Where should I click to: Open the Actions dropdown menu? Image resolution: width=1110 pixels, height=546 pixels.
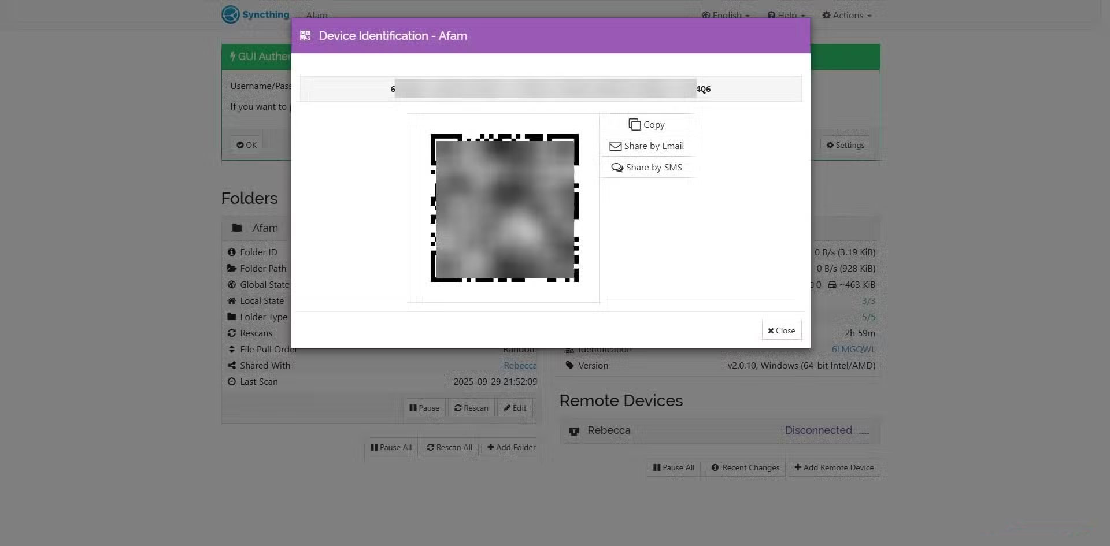click(x=845, y=15)
